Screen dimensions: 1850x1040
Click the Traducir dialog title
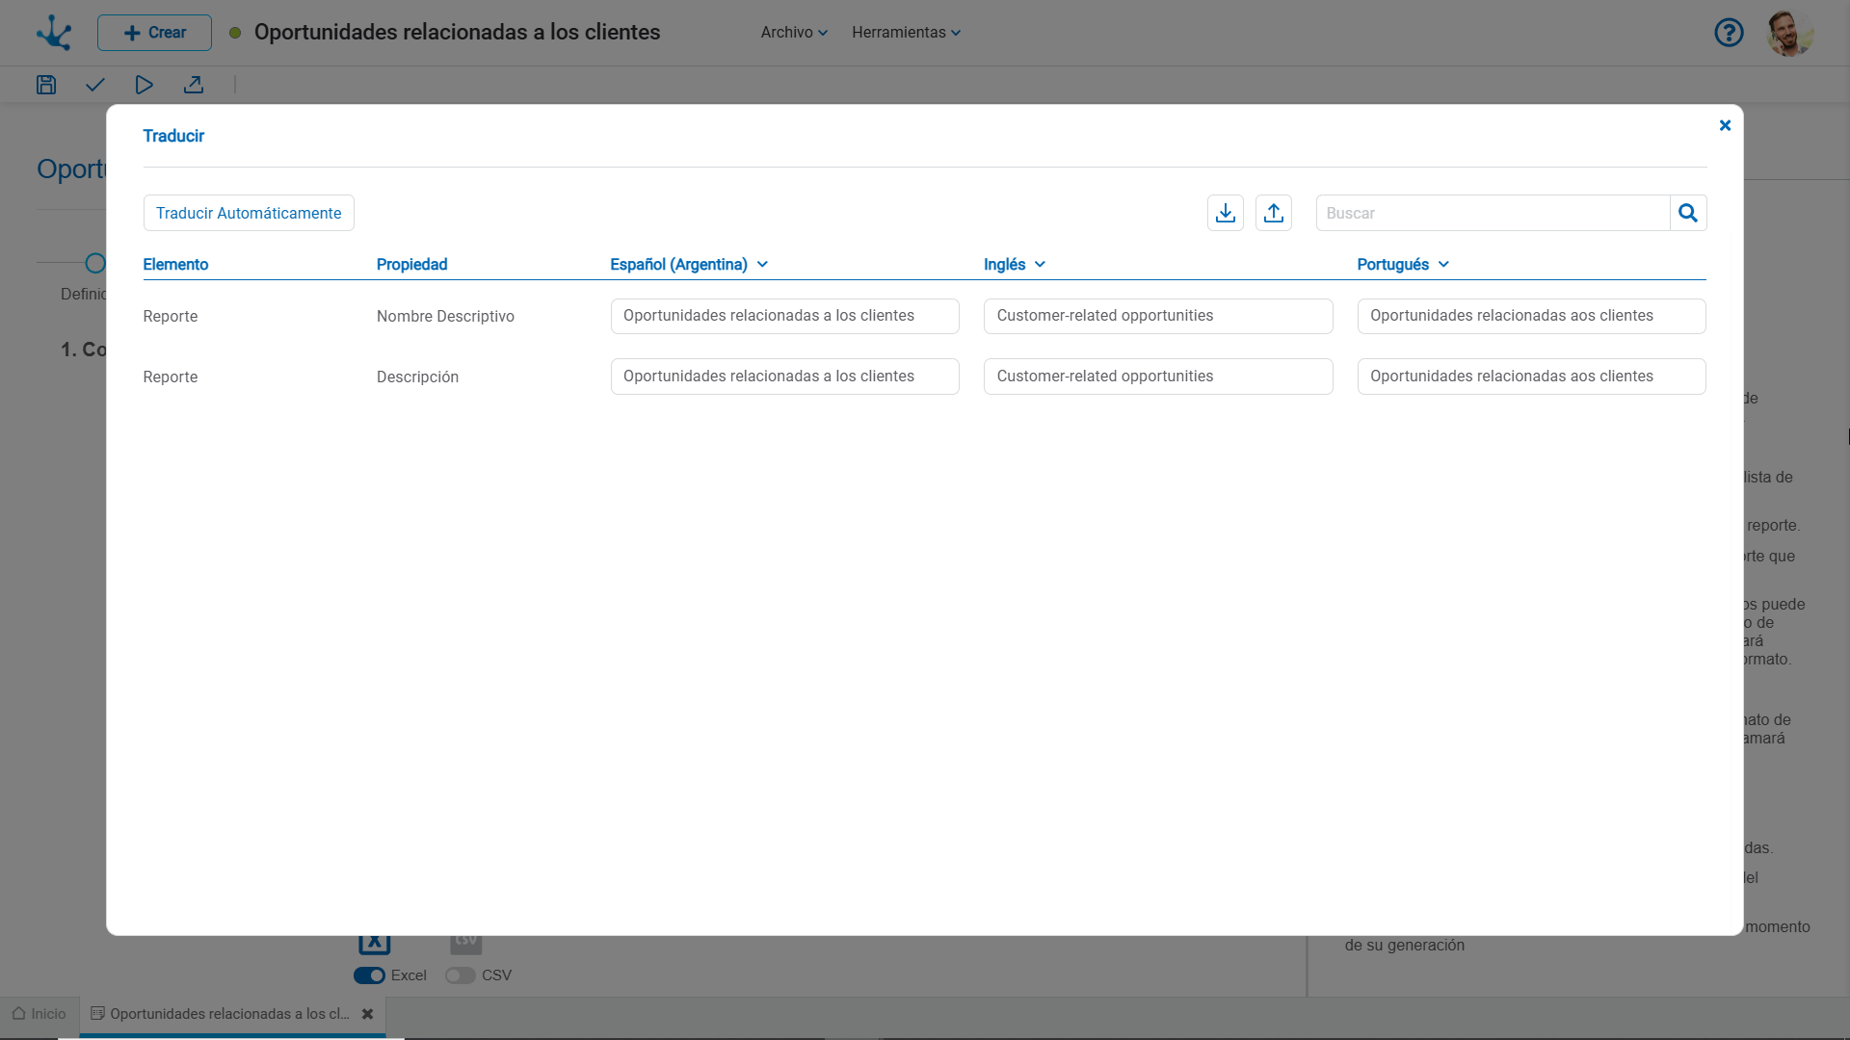pyautogui.click(x=173, y=136)
